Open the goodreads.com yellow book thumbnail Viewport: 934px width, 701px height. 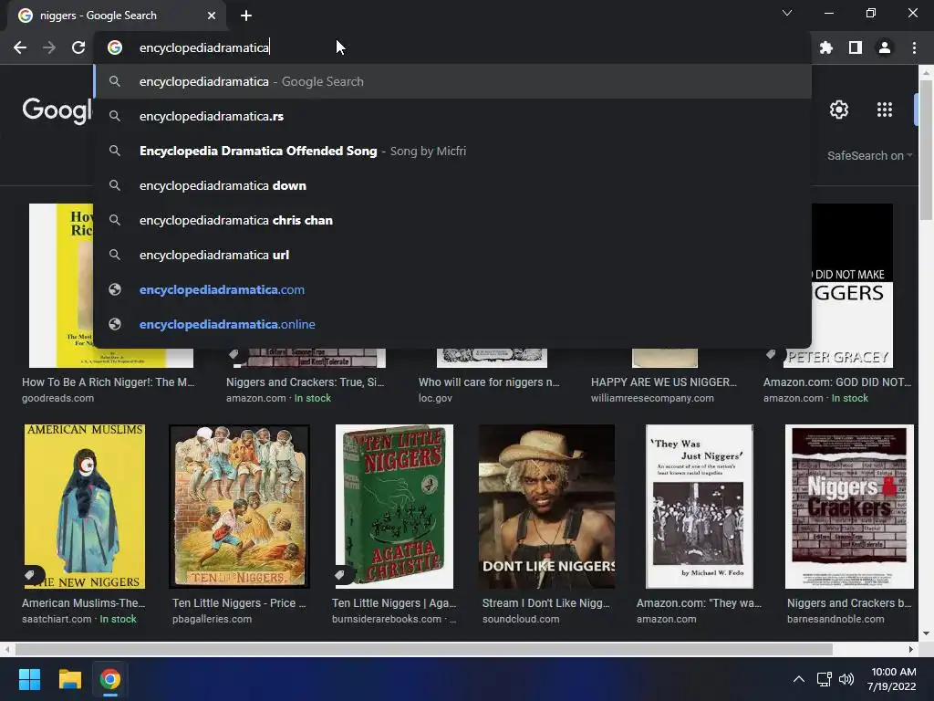pyautogui.click(x=61, y=286)
